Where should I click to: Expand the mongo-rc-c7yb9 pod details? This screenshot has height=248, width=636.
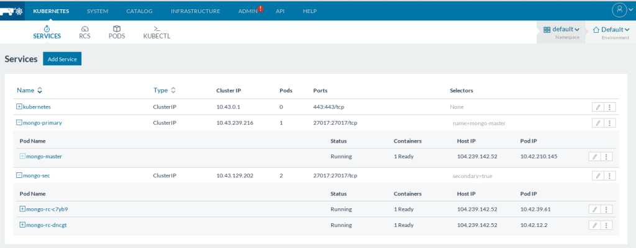(x=22, y=209)
